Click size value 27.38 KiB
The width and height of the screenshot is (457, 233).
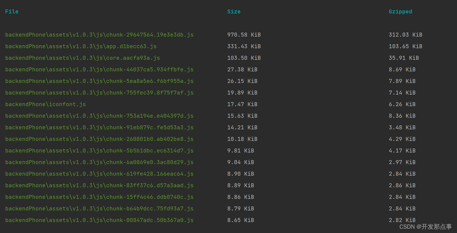(x=242, y=70)
